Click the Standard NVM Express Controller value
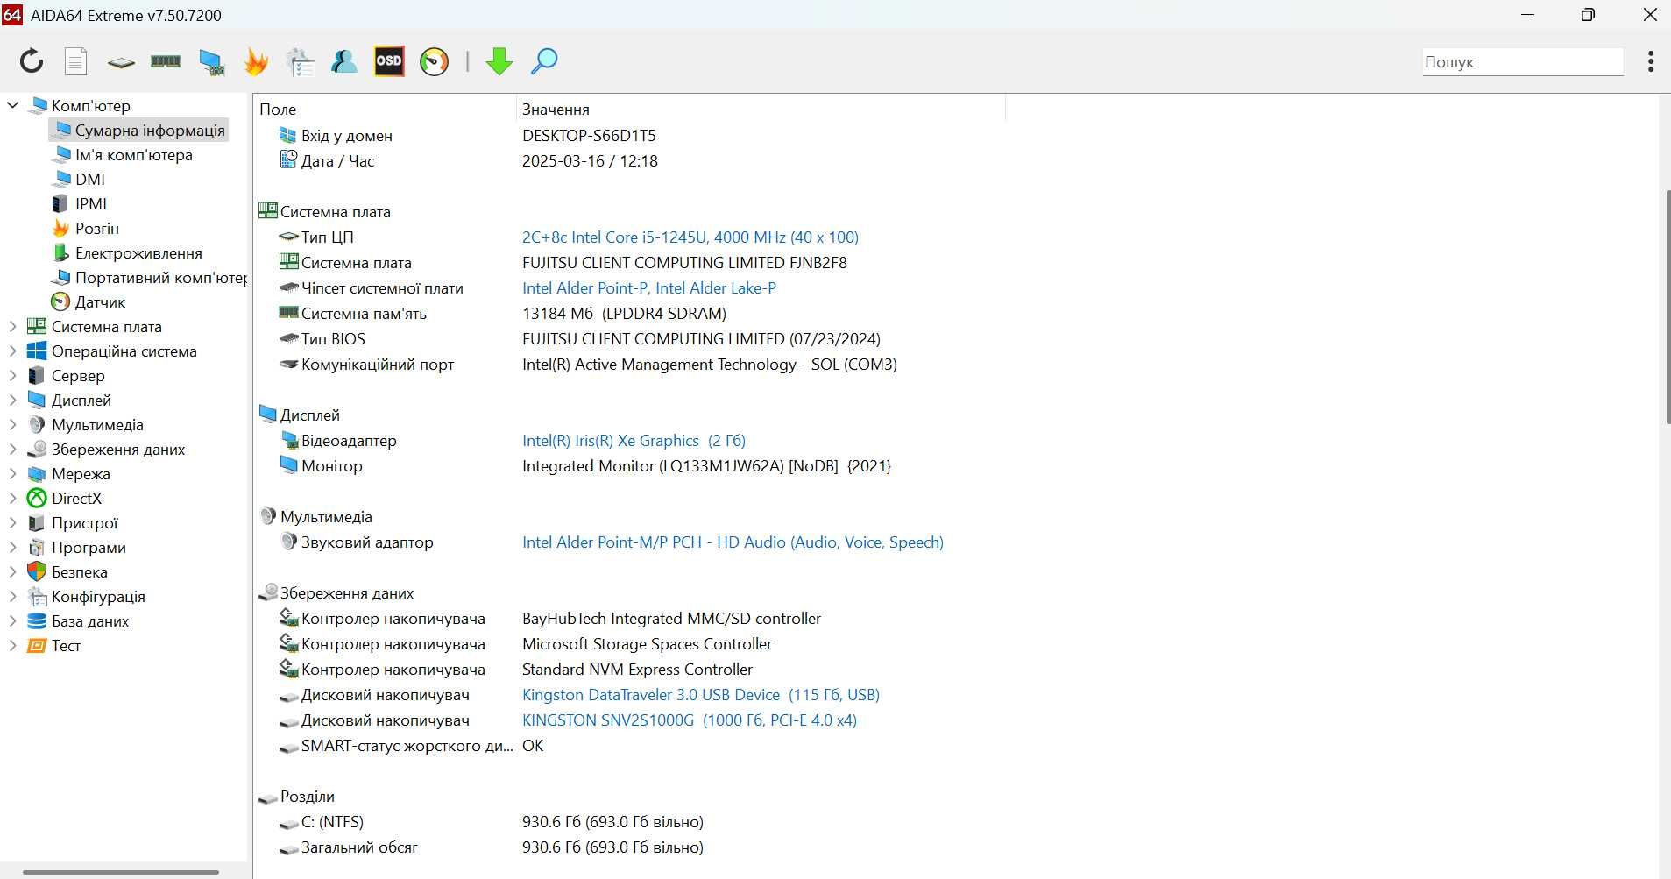This screenshot has height=879, width=1671. coord(637,669)
